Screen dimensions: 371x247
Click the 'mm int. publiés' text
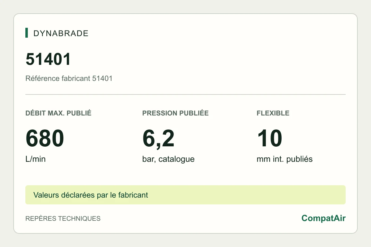click(x=284, y=159)
